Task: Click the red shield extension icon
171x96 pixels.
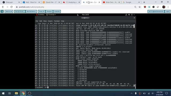Action: pos(145,7)
